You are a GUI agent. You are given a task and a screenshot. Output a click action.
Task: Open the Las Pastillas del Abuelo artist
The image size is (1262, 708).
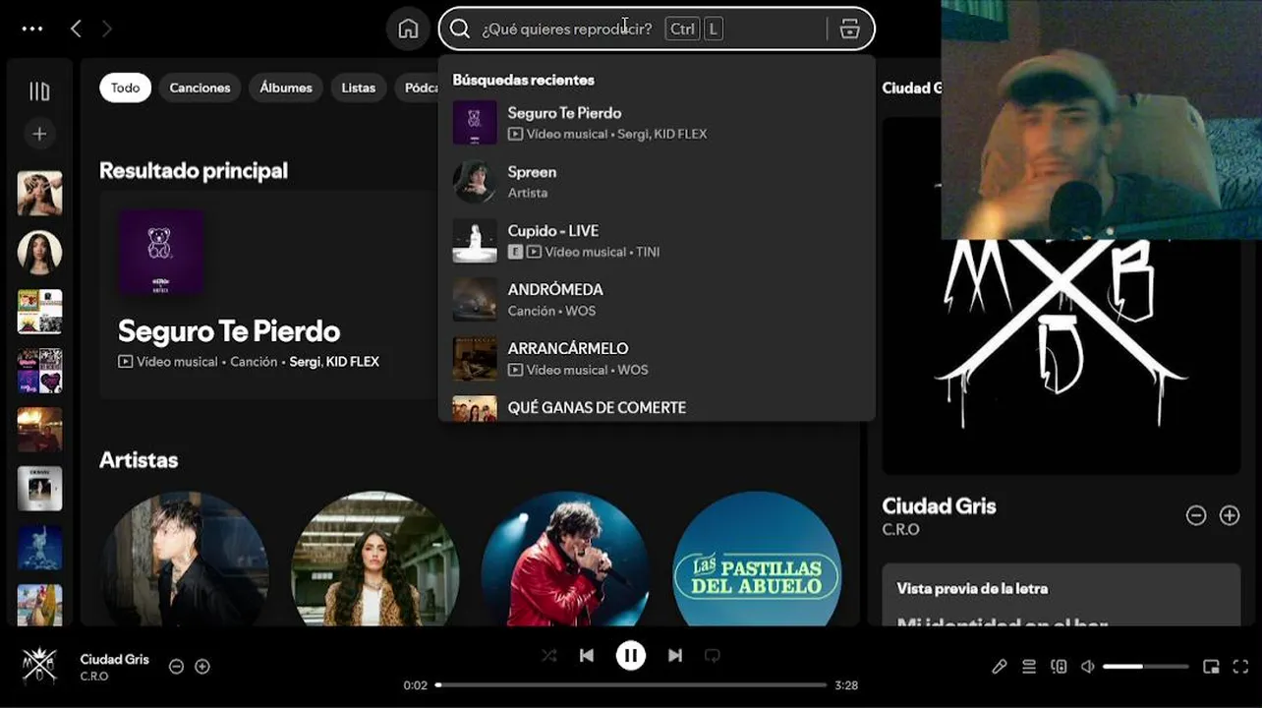click(x=757, y=559)
